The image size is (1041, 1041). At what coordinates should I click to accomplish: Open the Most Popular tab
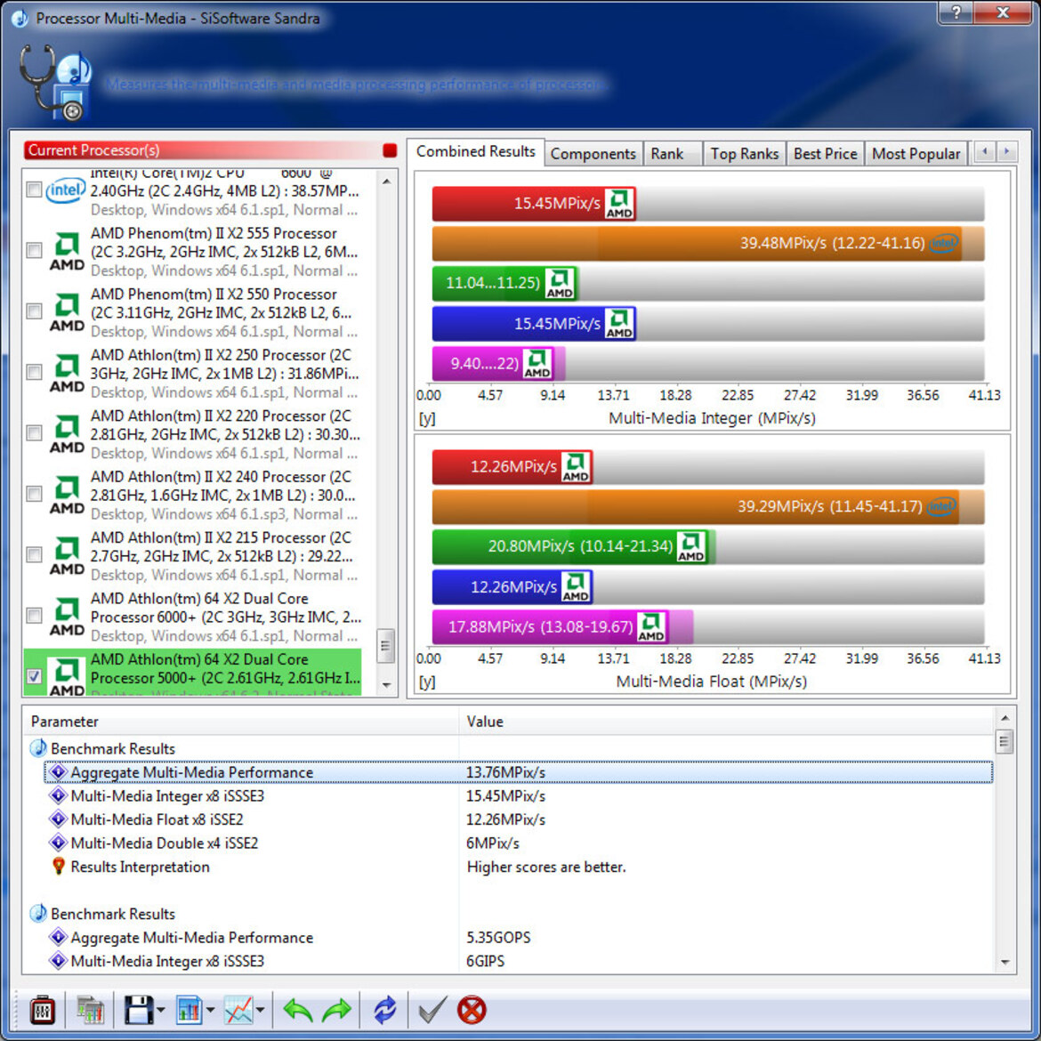[916, 154]
